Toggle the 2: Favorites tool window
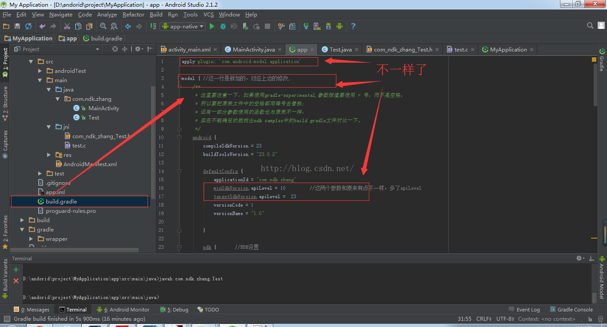The height and width of the screenshot is (327, 607). coord(5,232)
